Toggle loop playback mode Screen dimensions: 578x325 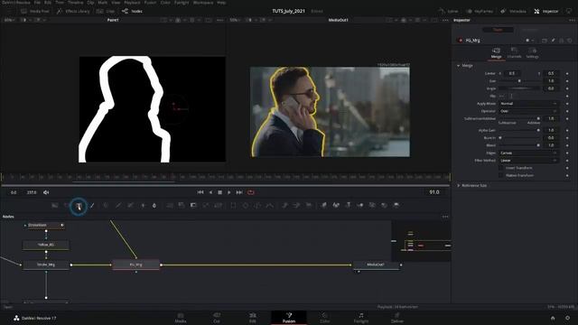(x=251, y=192)
